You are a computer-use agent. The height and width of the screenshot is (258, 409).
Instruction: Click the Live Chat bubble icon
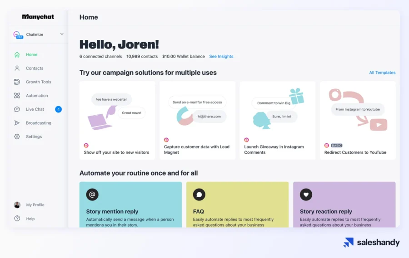tap(17, 109)
